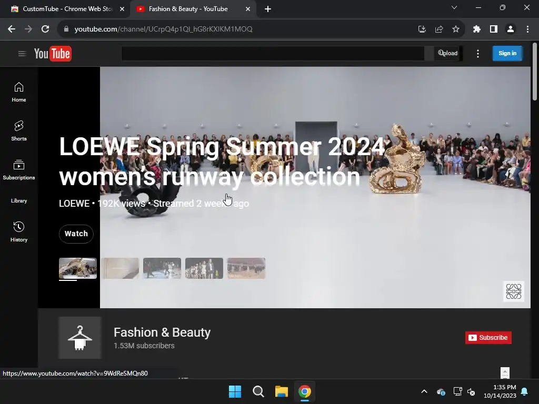Click the red Subscribe button
Screen dimensions: 539x404
point(488,338)
